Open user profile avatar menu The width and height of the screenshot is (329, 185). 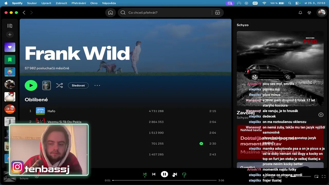[322, 13]
